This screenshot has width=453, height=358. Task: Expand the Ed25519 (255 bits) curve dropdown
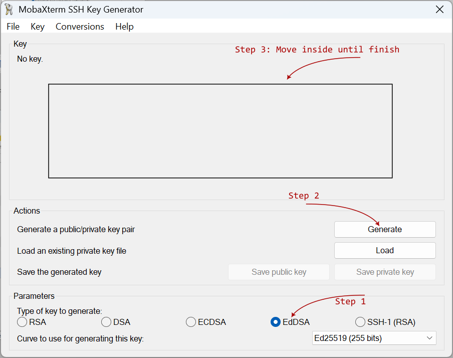374,338
